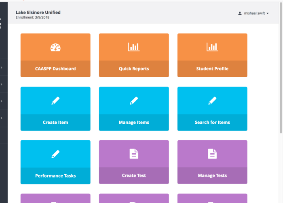Viewport: 283px width, 203px height.
Task: Click the logo icon atop the sidebar
Action: [1, 23]
